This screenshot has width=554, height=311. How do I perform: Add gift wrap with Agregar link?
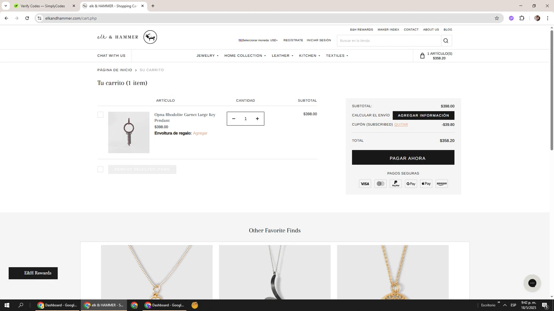(200, 133)
